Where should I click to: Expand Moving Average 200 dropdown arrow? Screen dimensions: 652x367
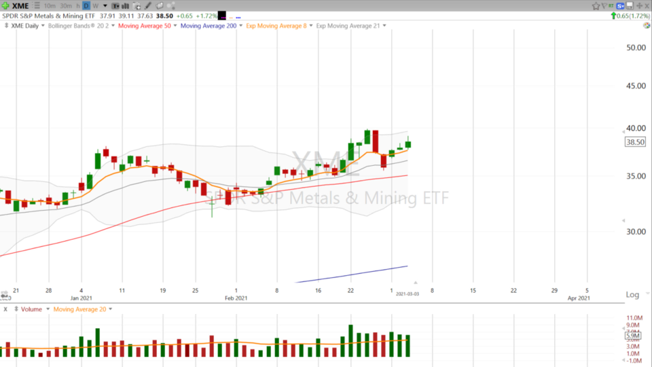point(240,26)
